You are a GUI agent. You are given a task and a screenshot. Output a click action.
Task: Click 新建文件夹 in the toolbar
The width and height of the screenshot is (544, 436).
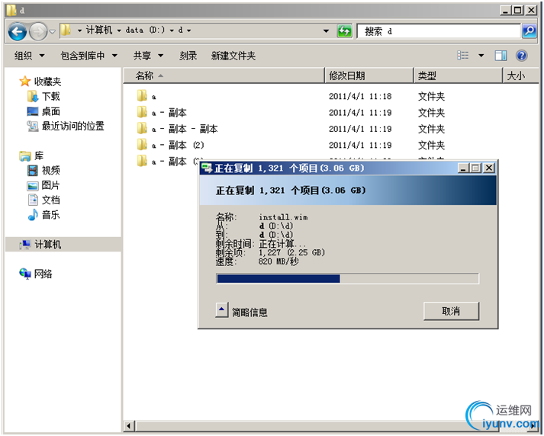(x=233, y=56)
